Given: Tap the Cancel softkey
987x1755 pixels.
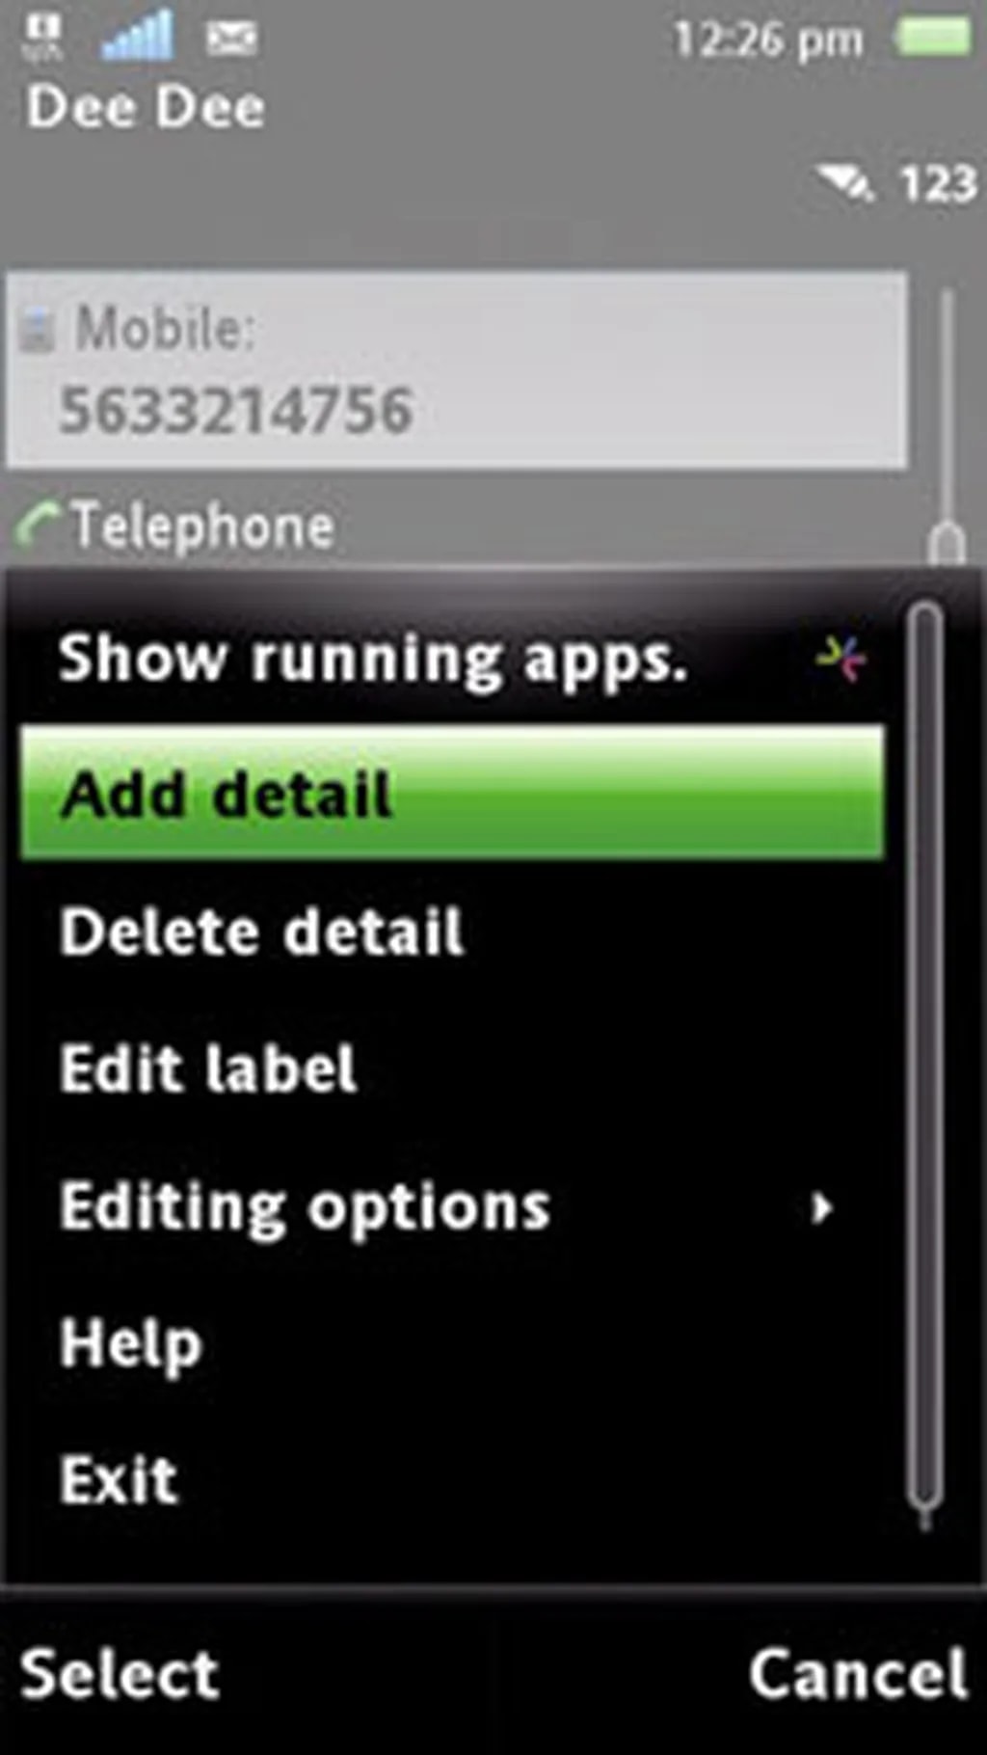Looking at the screenshot, I should (858, 1673).
